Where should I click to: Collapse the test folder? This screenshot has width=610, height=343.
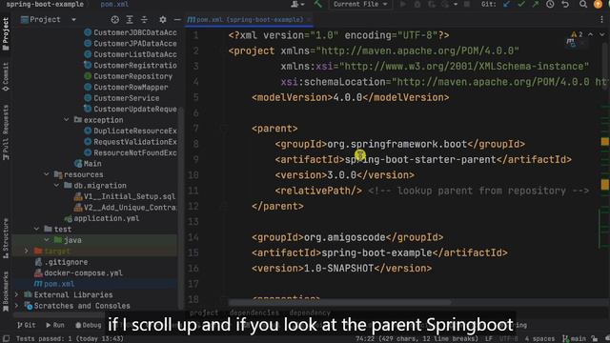pos(36,229)
